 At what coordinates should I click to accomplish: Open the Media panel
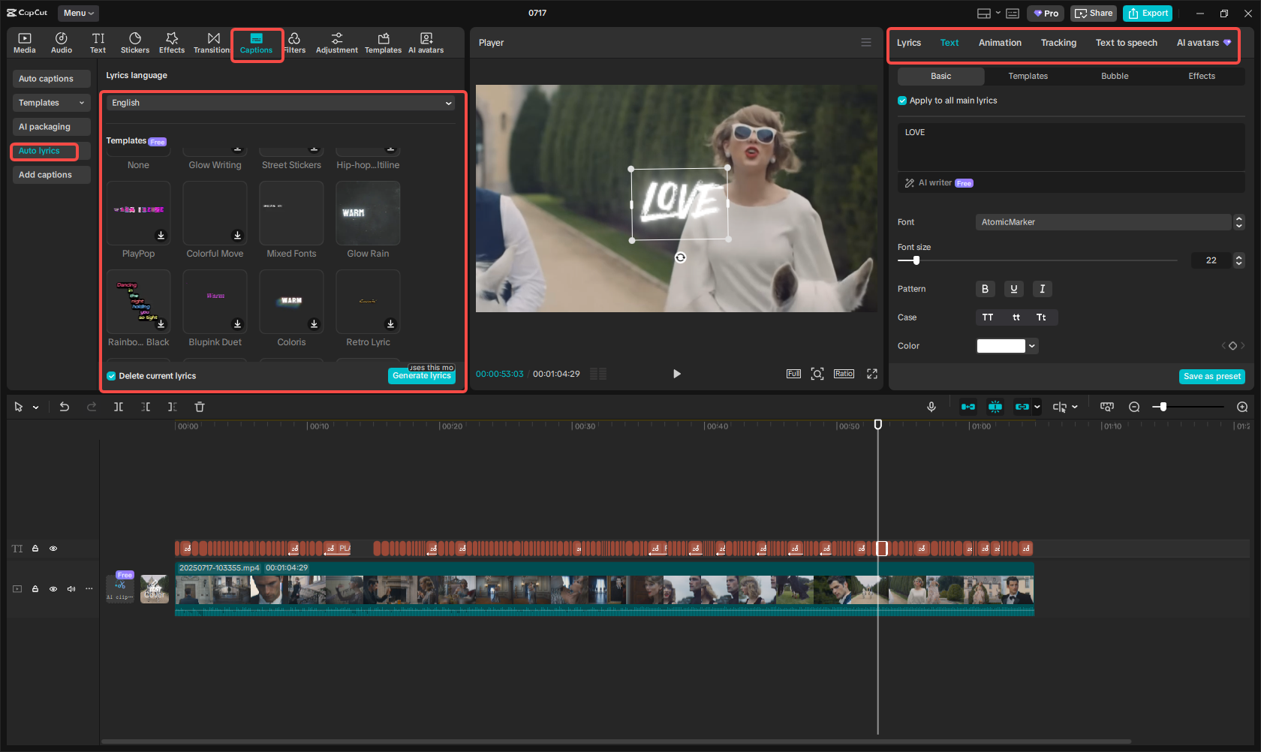click(24, 42)
